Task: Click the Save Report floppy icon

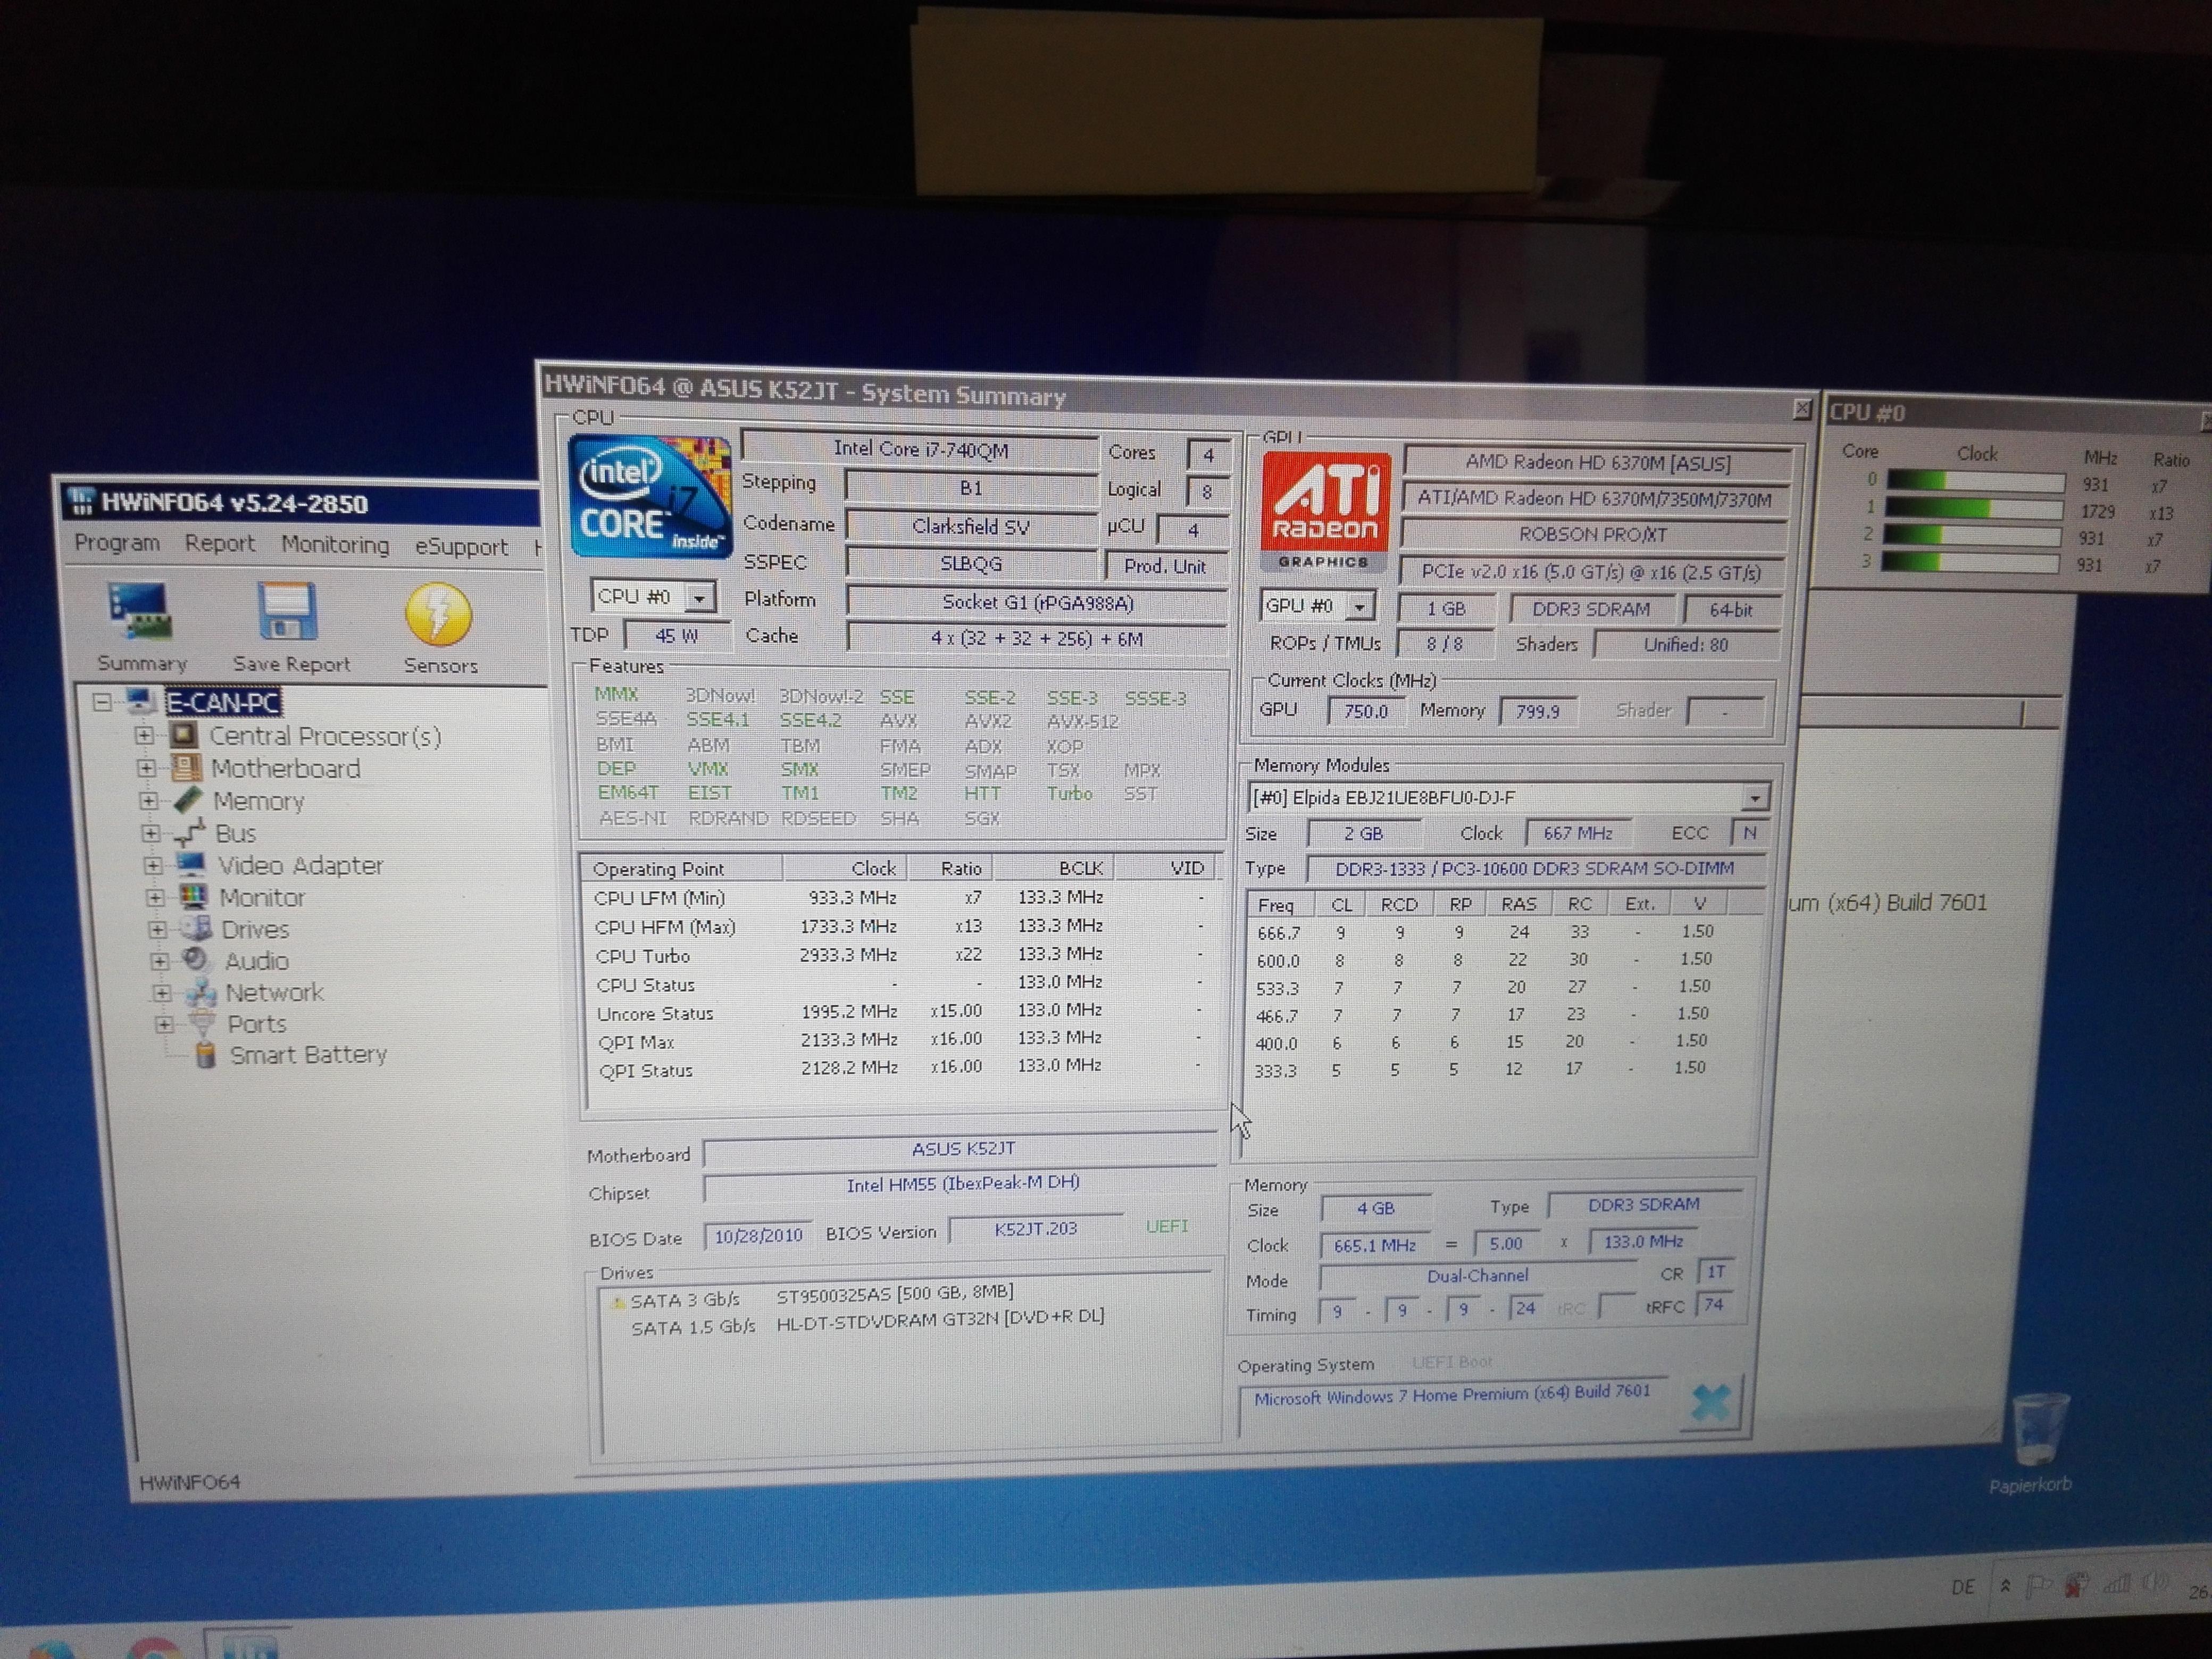Action: [x=288, y=612]
